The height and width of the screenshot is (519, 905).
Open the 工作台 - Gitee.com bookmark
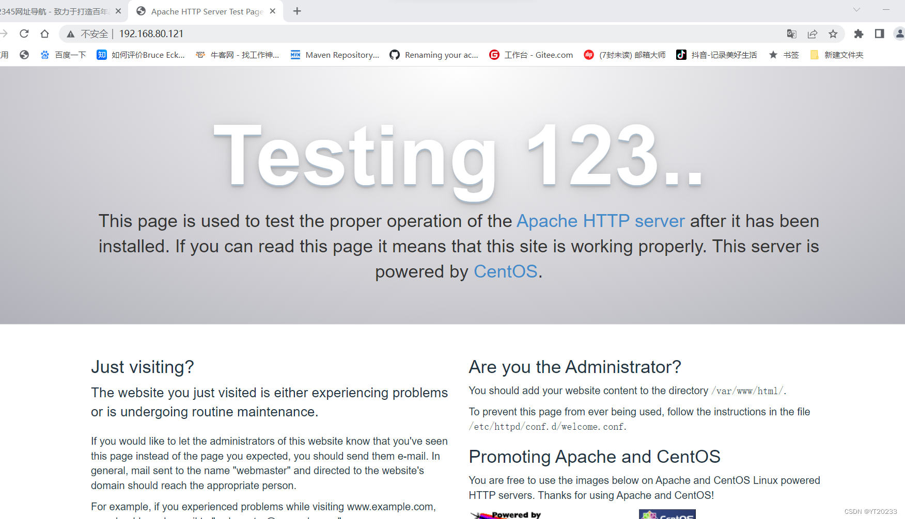531,55
